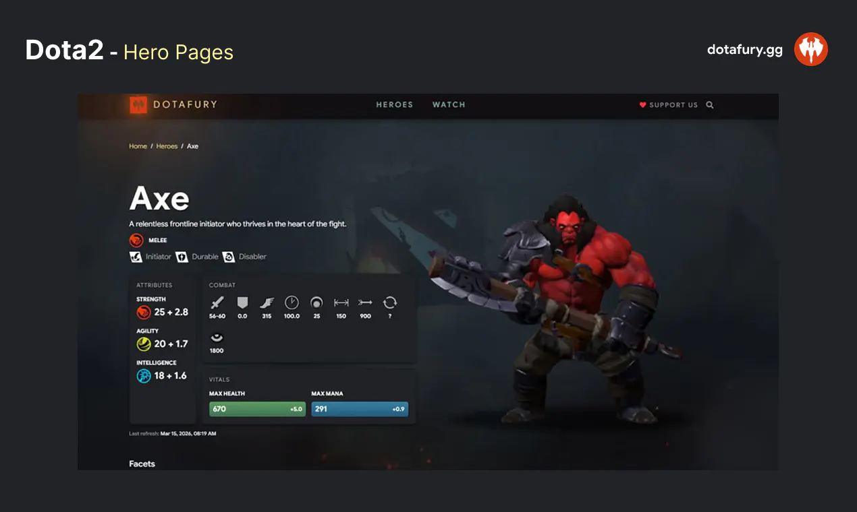Click the Facets section heading
This screenshot has width=857, height=512.
(x=142, y=463)
